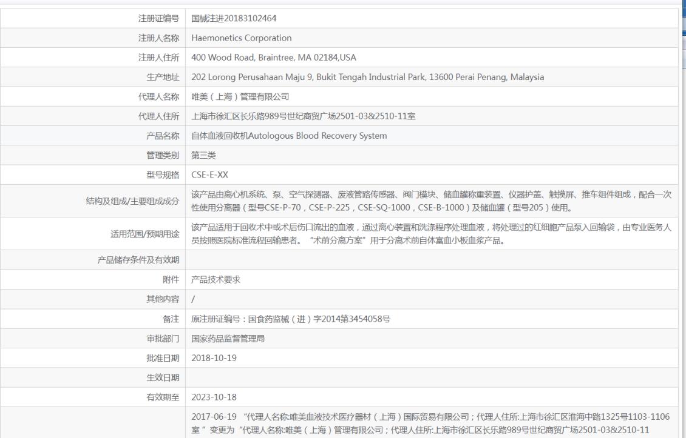Select the 注册人名称 label
This screenshot has width=686, height=438.
(x=159, y=38)
